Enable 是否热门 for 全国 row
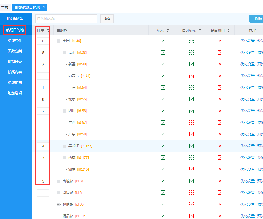Image resolution: width=263 pixels, height=219 pixels. [x=220, y=41]
